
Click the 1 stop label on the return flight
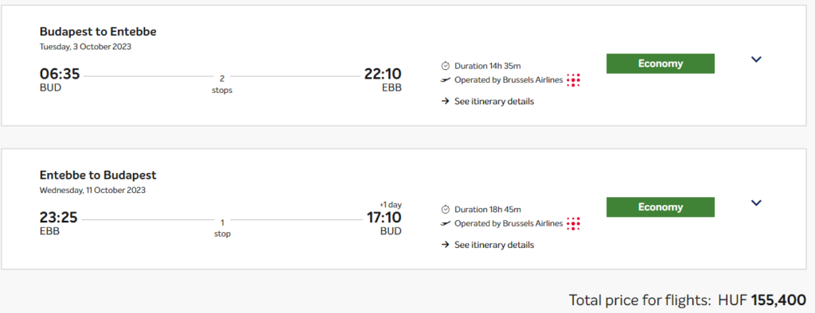pos(222,228)
